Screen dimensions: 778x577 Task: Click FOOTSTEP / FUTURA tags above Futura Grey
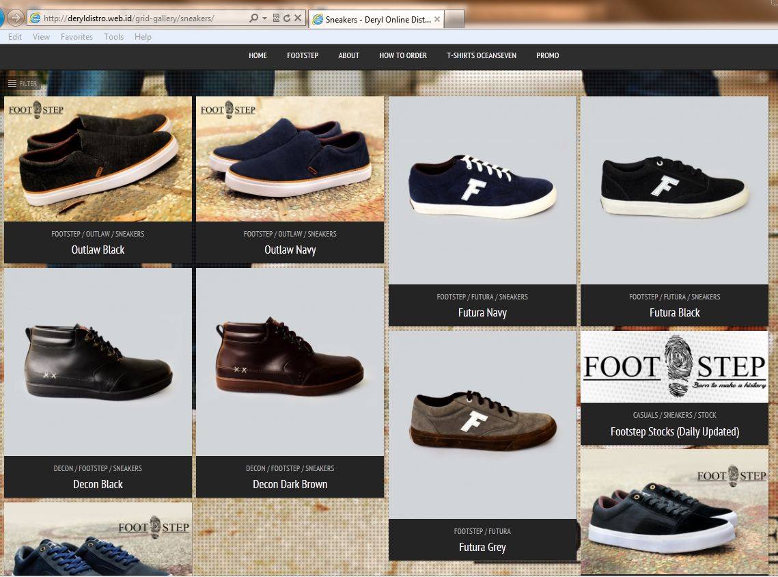tap(482, 531)
